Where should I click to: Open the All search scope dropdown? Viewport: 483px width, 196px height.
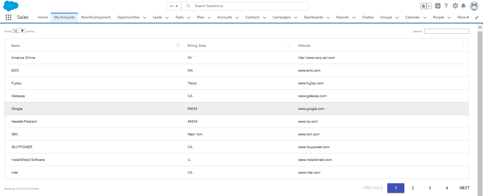tap(174, 6)
